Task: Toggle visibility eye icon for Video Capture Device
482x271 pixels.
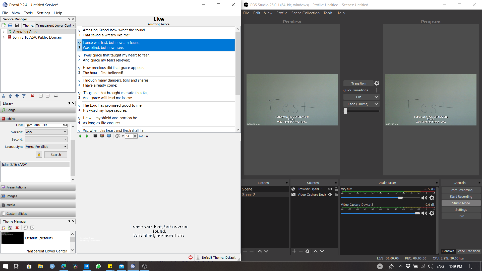Action: pyautogui.click(x=330, y=194)
